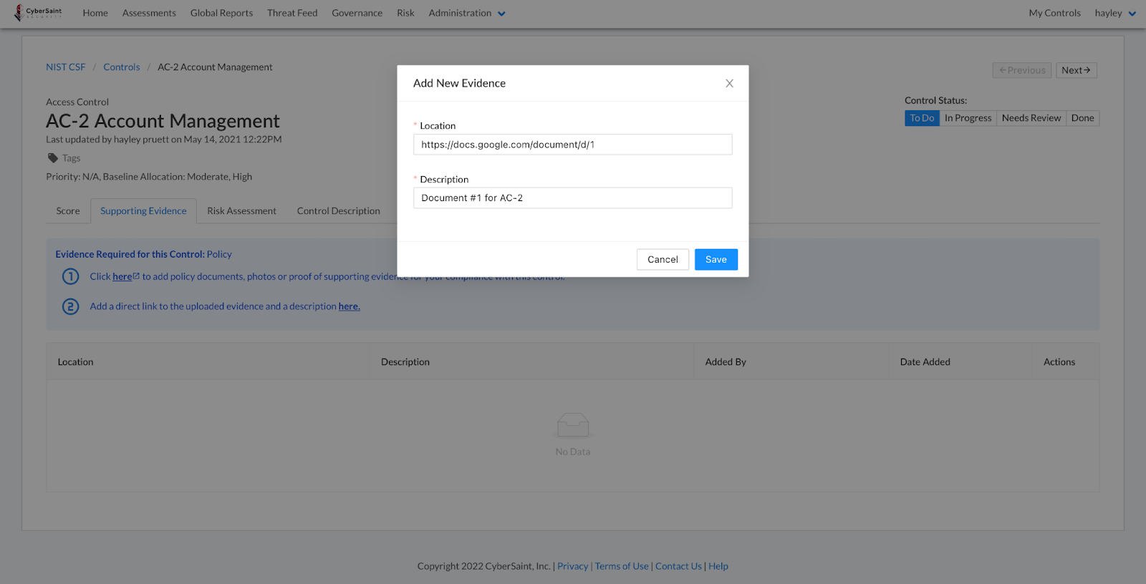Set control status to In Progress
The height and width of the screenshot is (584, 1146).
(968, 118)
